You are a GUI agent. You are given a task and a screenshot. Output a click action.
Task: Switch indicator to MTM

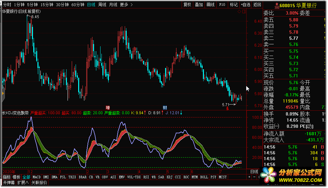click(x=195, y=177)
